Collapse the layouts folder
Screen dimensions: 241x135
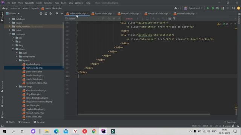17,60
